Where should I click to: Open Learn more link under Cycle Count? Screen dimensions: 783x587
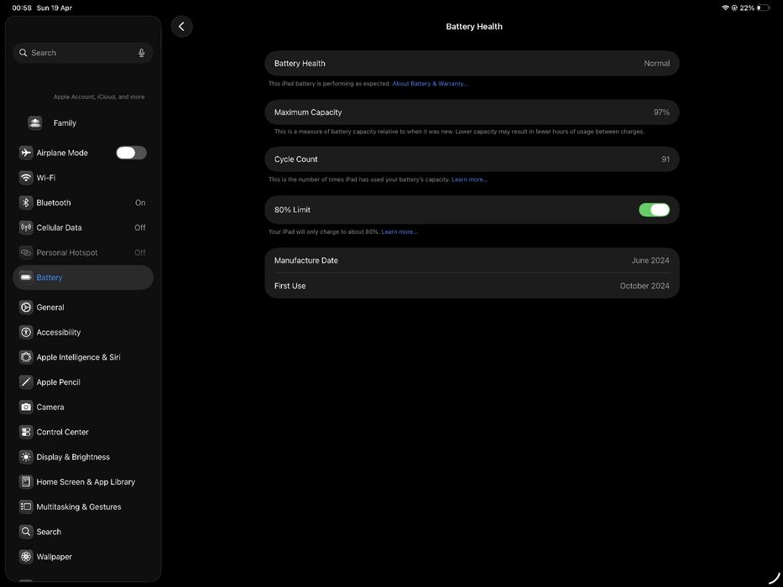point(469,179)
